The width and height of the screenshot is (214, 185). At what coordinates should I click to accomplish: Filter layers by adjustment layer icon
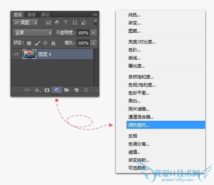(x=57, y=22)
